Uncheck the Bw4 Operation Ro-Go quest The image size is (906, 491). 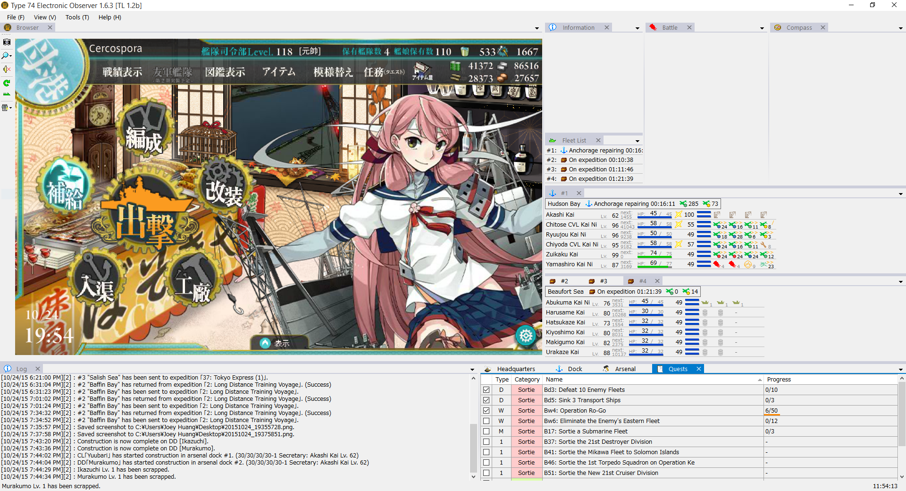(x=486, y=411)
